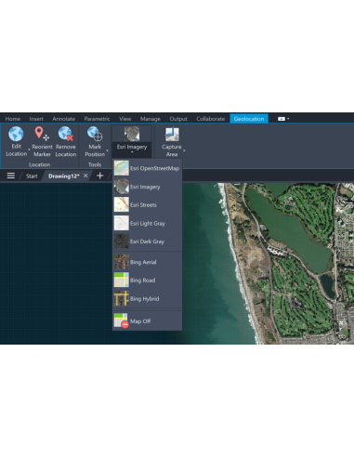Open the Output ribbon tab
The image size is (354, 457).
tap(178, 119)
